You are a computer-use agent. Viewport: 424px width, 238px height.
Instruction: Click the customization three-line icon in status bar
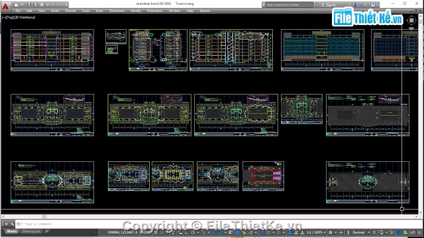pyautogui.click(x=419, y=232)
